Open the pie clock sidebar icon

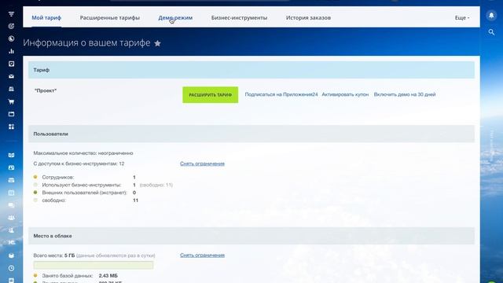click(x=11, y=39)
